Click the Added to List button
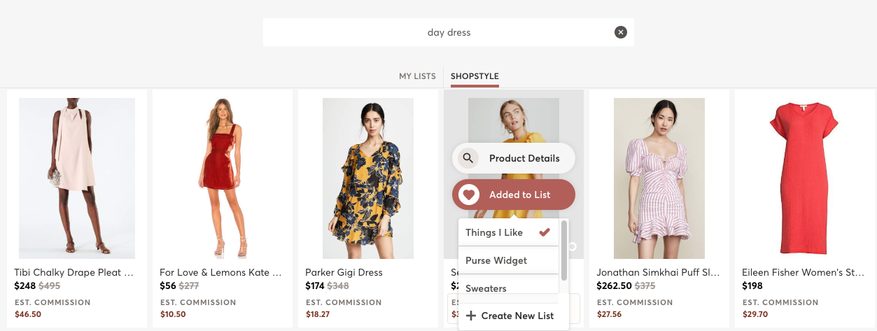 (x=519, y=195)
